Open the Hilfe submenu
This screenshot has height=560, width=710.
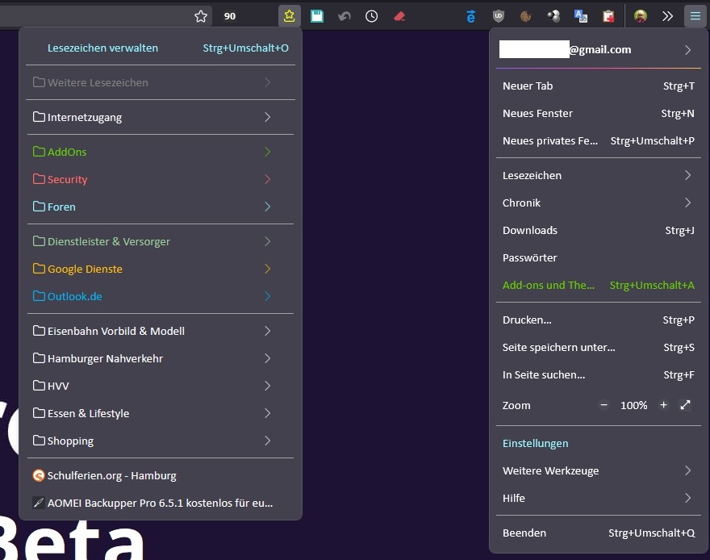[598, 498]
